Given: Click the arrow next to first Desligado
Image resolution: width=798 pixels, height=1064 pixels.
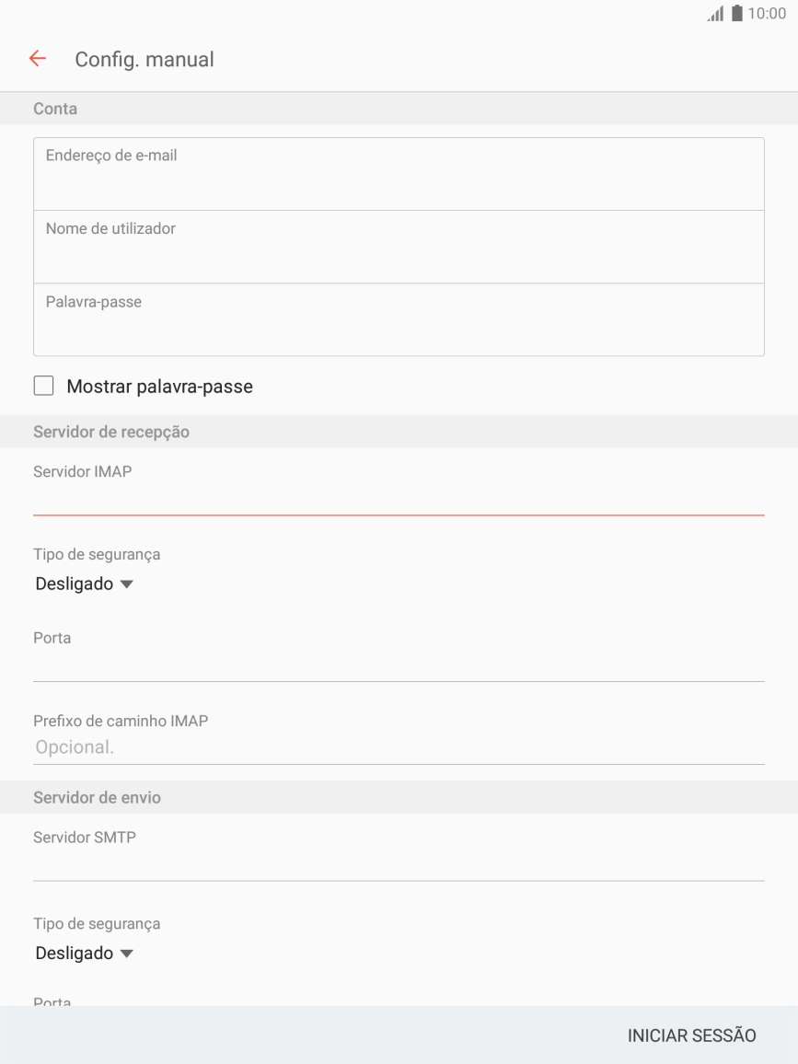Looking at the screenshot, I should click(x=127, y=584).
